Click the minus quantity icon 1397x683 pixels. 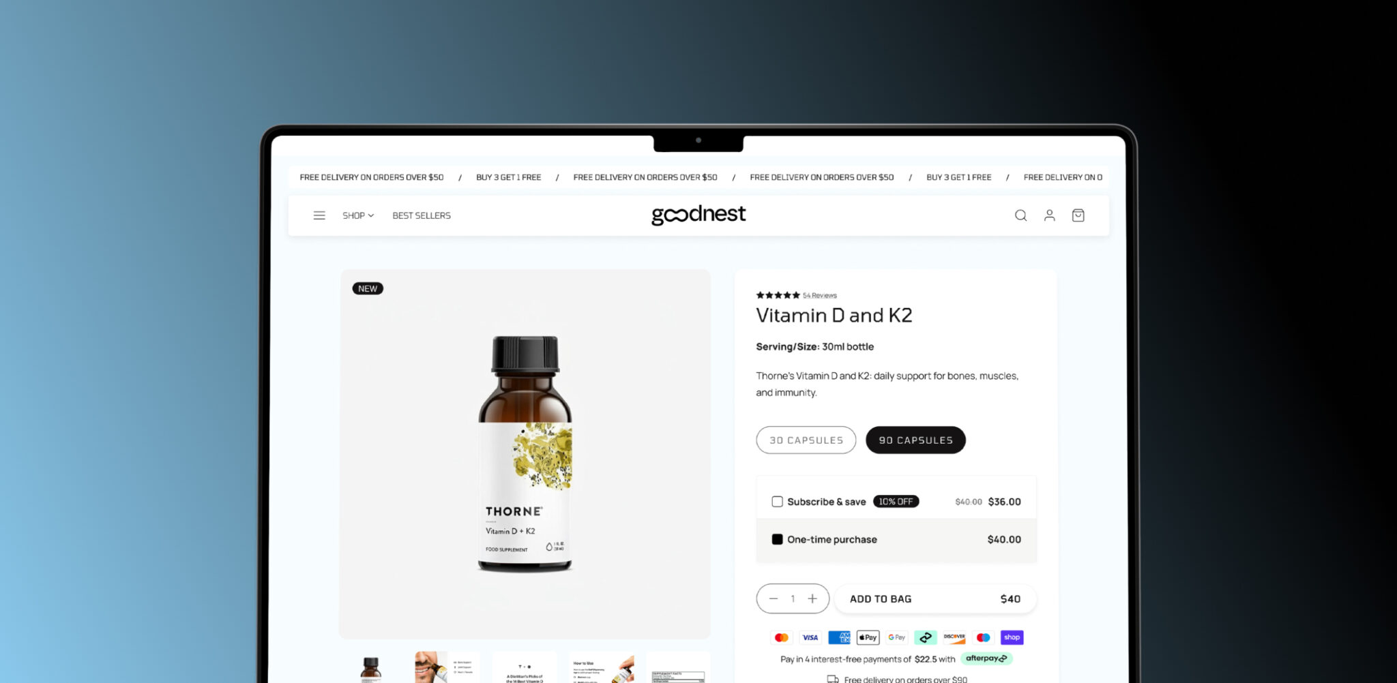point(774,598)
